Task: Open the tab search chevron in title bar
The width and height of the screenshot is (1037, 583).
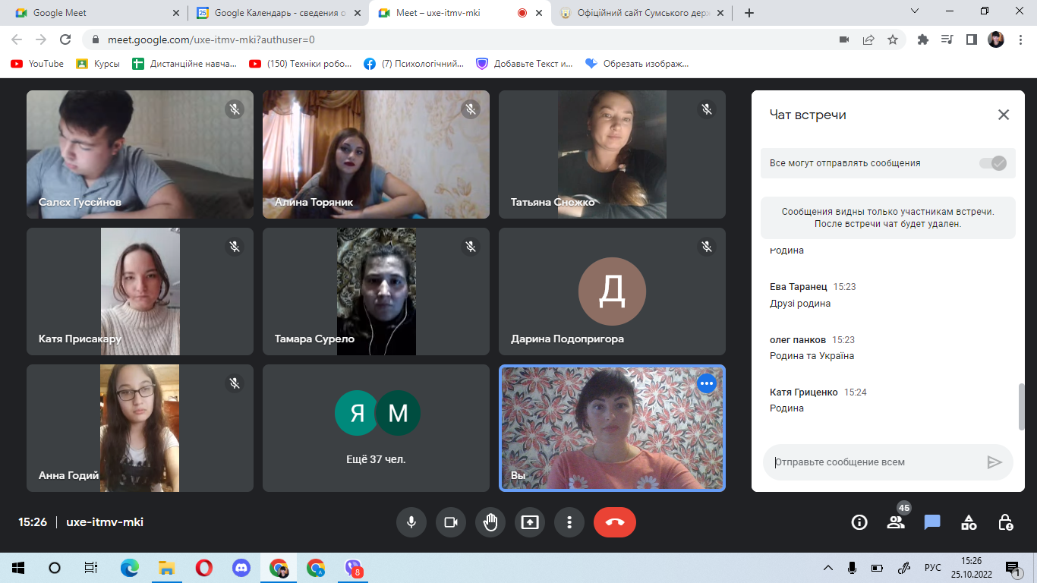Action: 916,11
